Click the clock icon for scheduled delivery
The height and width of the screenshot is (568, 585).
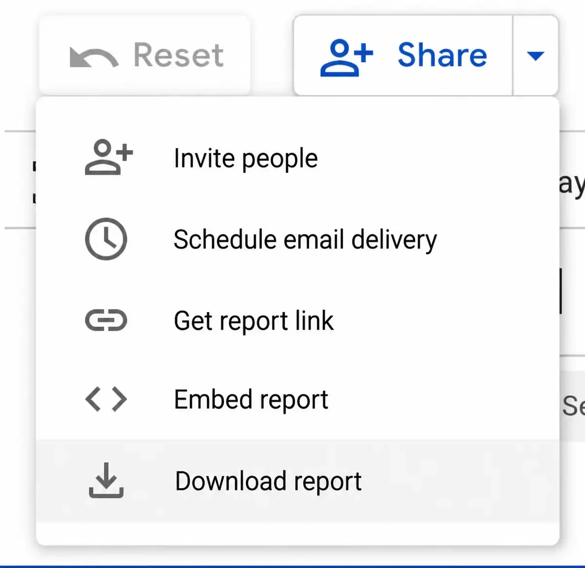click(x=106, y=239)
